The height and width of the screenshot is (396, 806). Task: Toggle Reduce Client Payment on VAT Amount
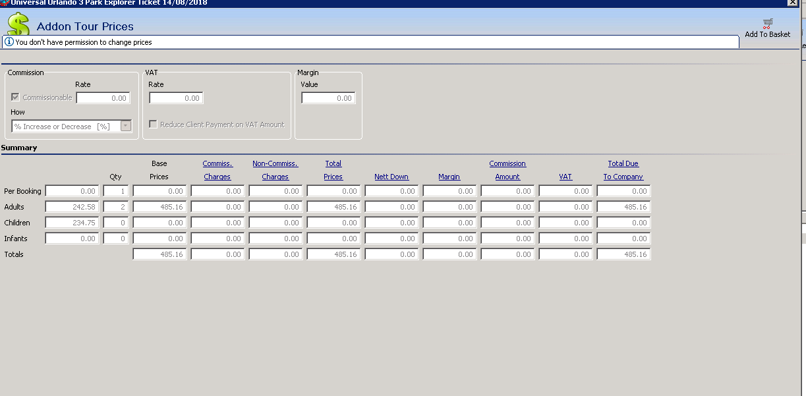point(153,125)
